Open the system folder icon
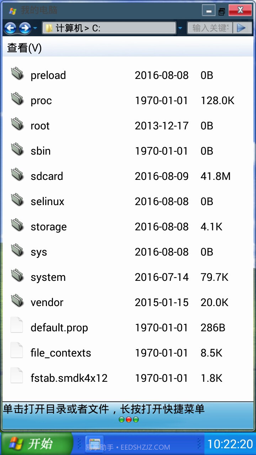256x455 pixels. (17, 277)
